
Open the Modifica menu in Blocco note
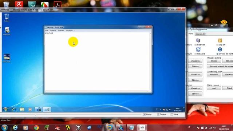[53, 31]
